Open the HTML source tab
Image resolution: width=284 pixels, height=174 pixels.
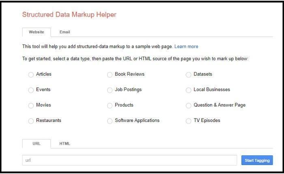pyautogui.click(x=65, y=144)
